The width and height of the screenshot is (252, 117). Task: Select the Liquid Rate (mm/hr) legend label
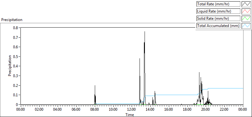click(218, 11)
